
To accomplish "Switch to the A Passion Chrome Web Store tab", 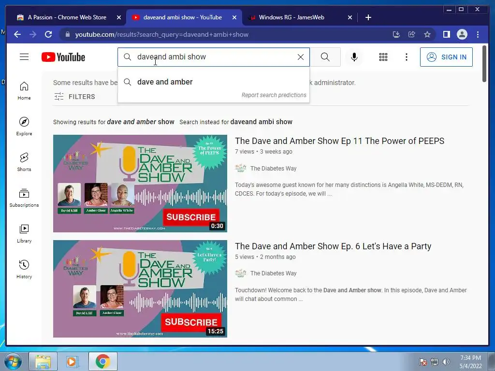I will click(x=67, y=17).
